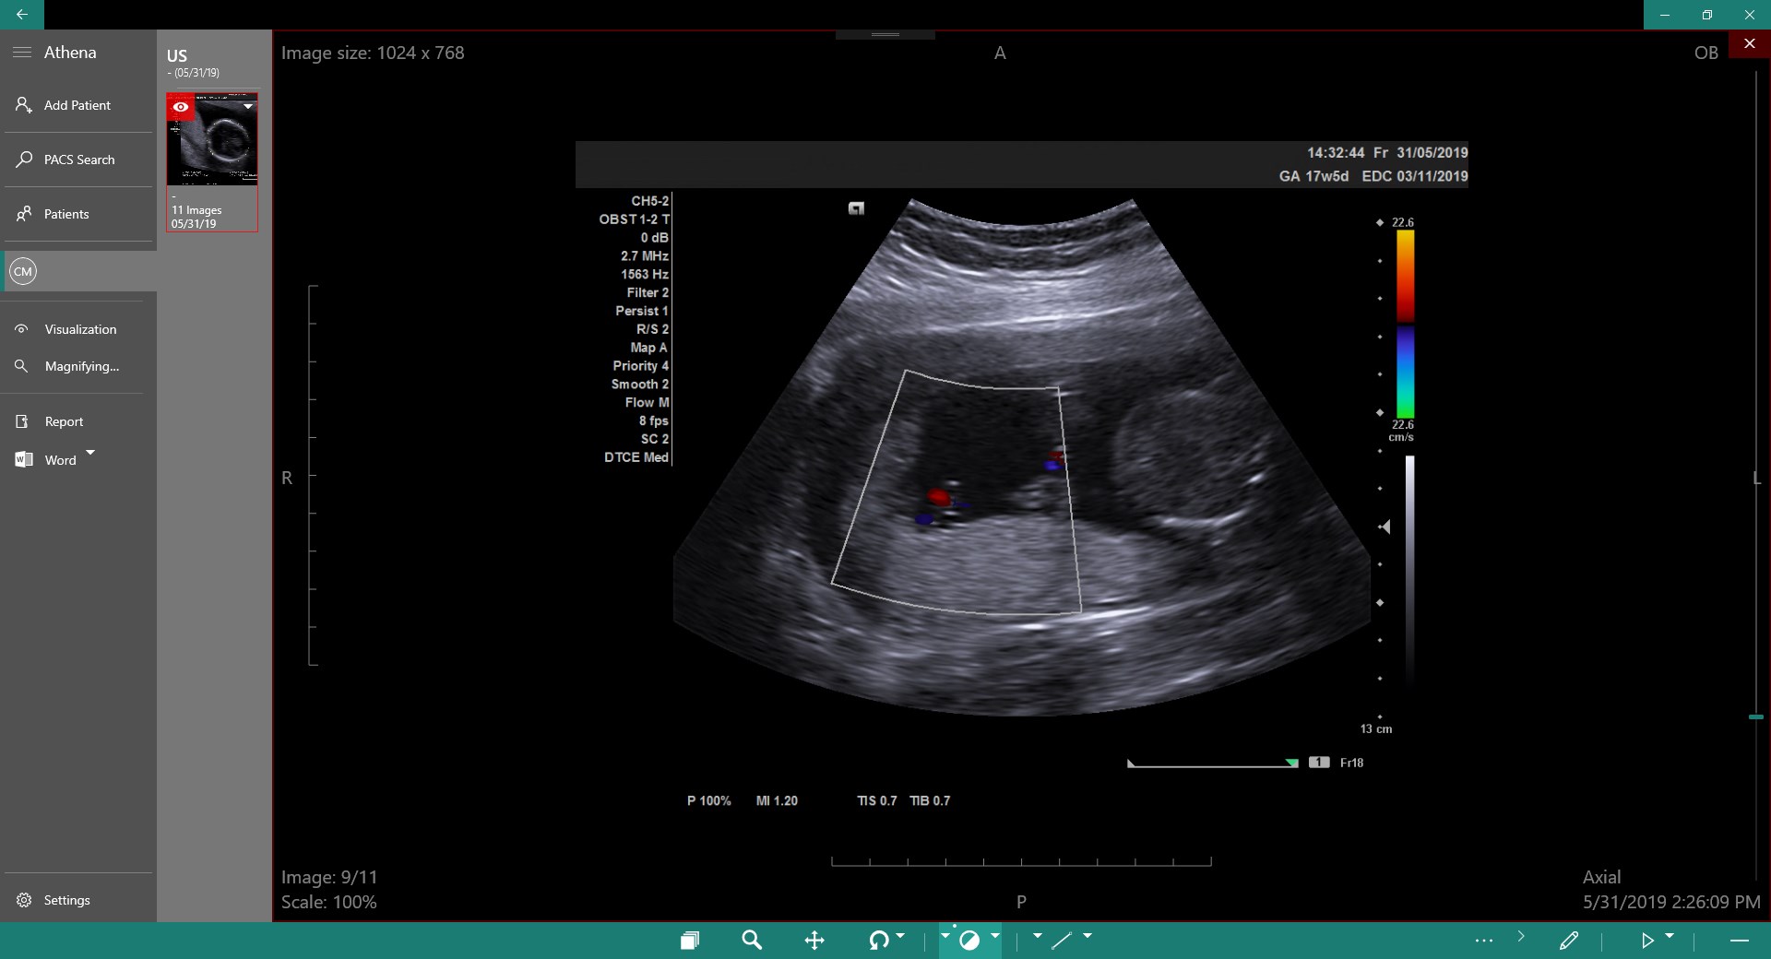Open PACS Search

point(78,159)
